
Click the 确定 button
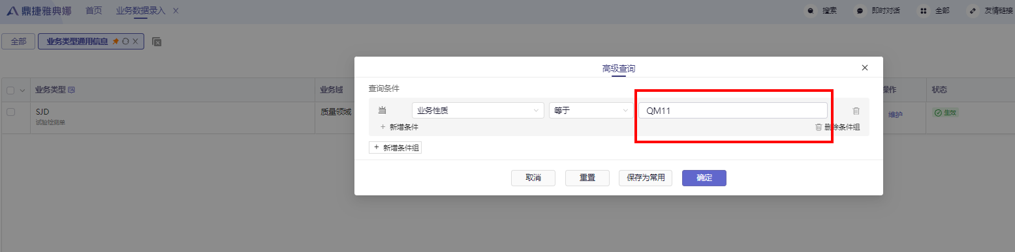(x=704, y=178)
